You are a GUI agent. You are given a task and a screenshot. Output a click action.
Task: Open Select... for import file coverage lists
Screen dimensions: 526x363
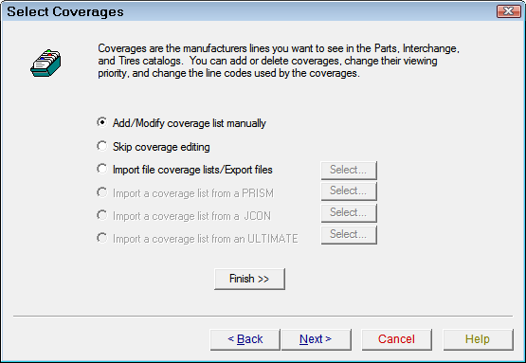(349, 170)
